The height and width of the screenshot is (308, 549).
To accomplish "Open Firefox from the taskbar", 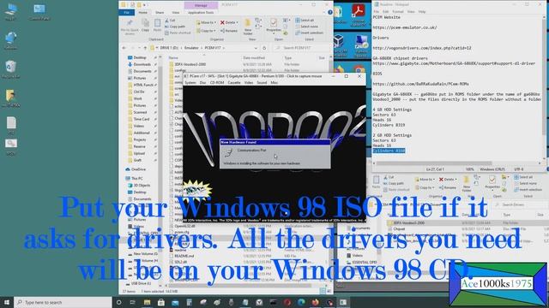I will tap(315, 302).
